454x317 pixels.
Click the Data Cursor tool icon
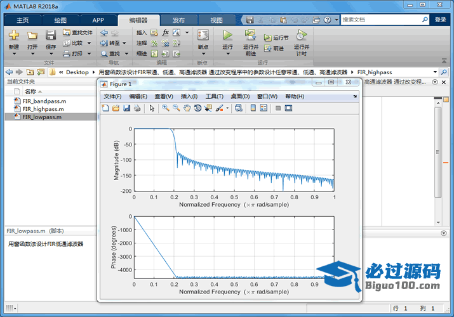208,108
